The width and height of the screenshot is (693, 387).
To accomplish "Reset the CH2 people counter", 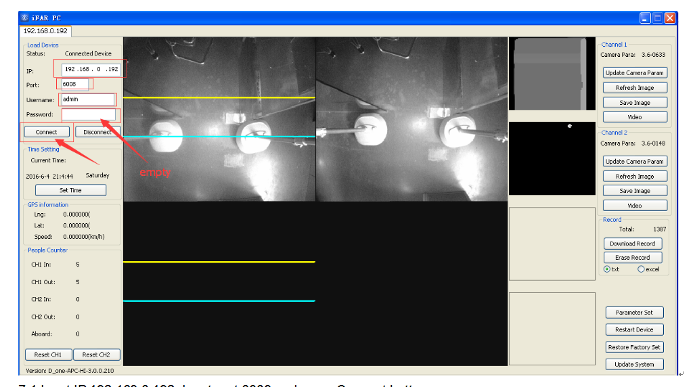I will click(96, 355).
